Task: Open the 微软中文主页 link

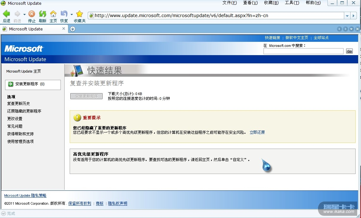Action: pyautogui.click(x=297, y=38)
